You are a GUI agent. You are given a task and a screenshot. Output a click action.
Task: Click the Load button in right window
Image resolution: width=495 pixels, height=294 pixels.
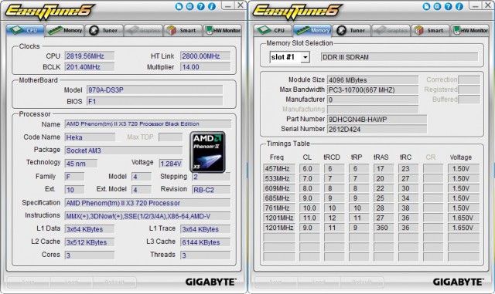319,282
